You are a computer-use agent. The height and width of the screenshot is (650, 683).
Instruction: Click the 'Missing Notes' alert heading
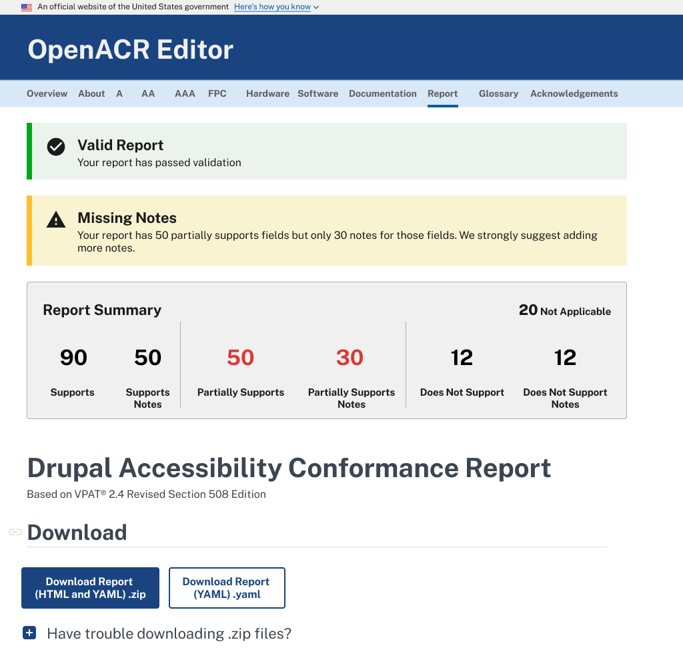pos(127,218)
